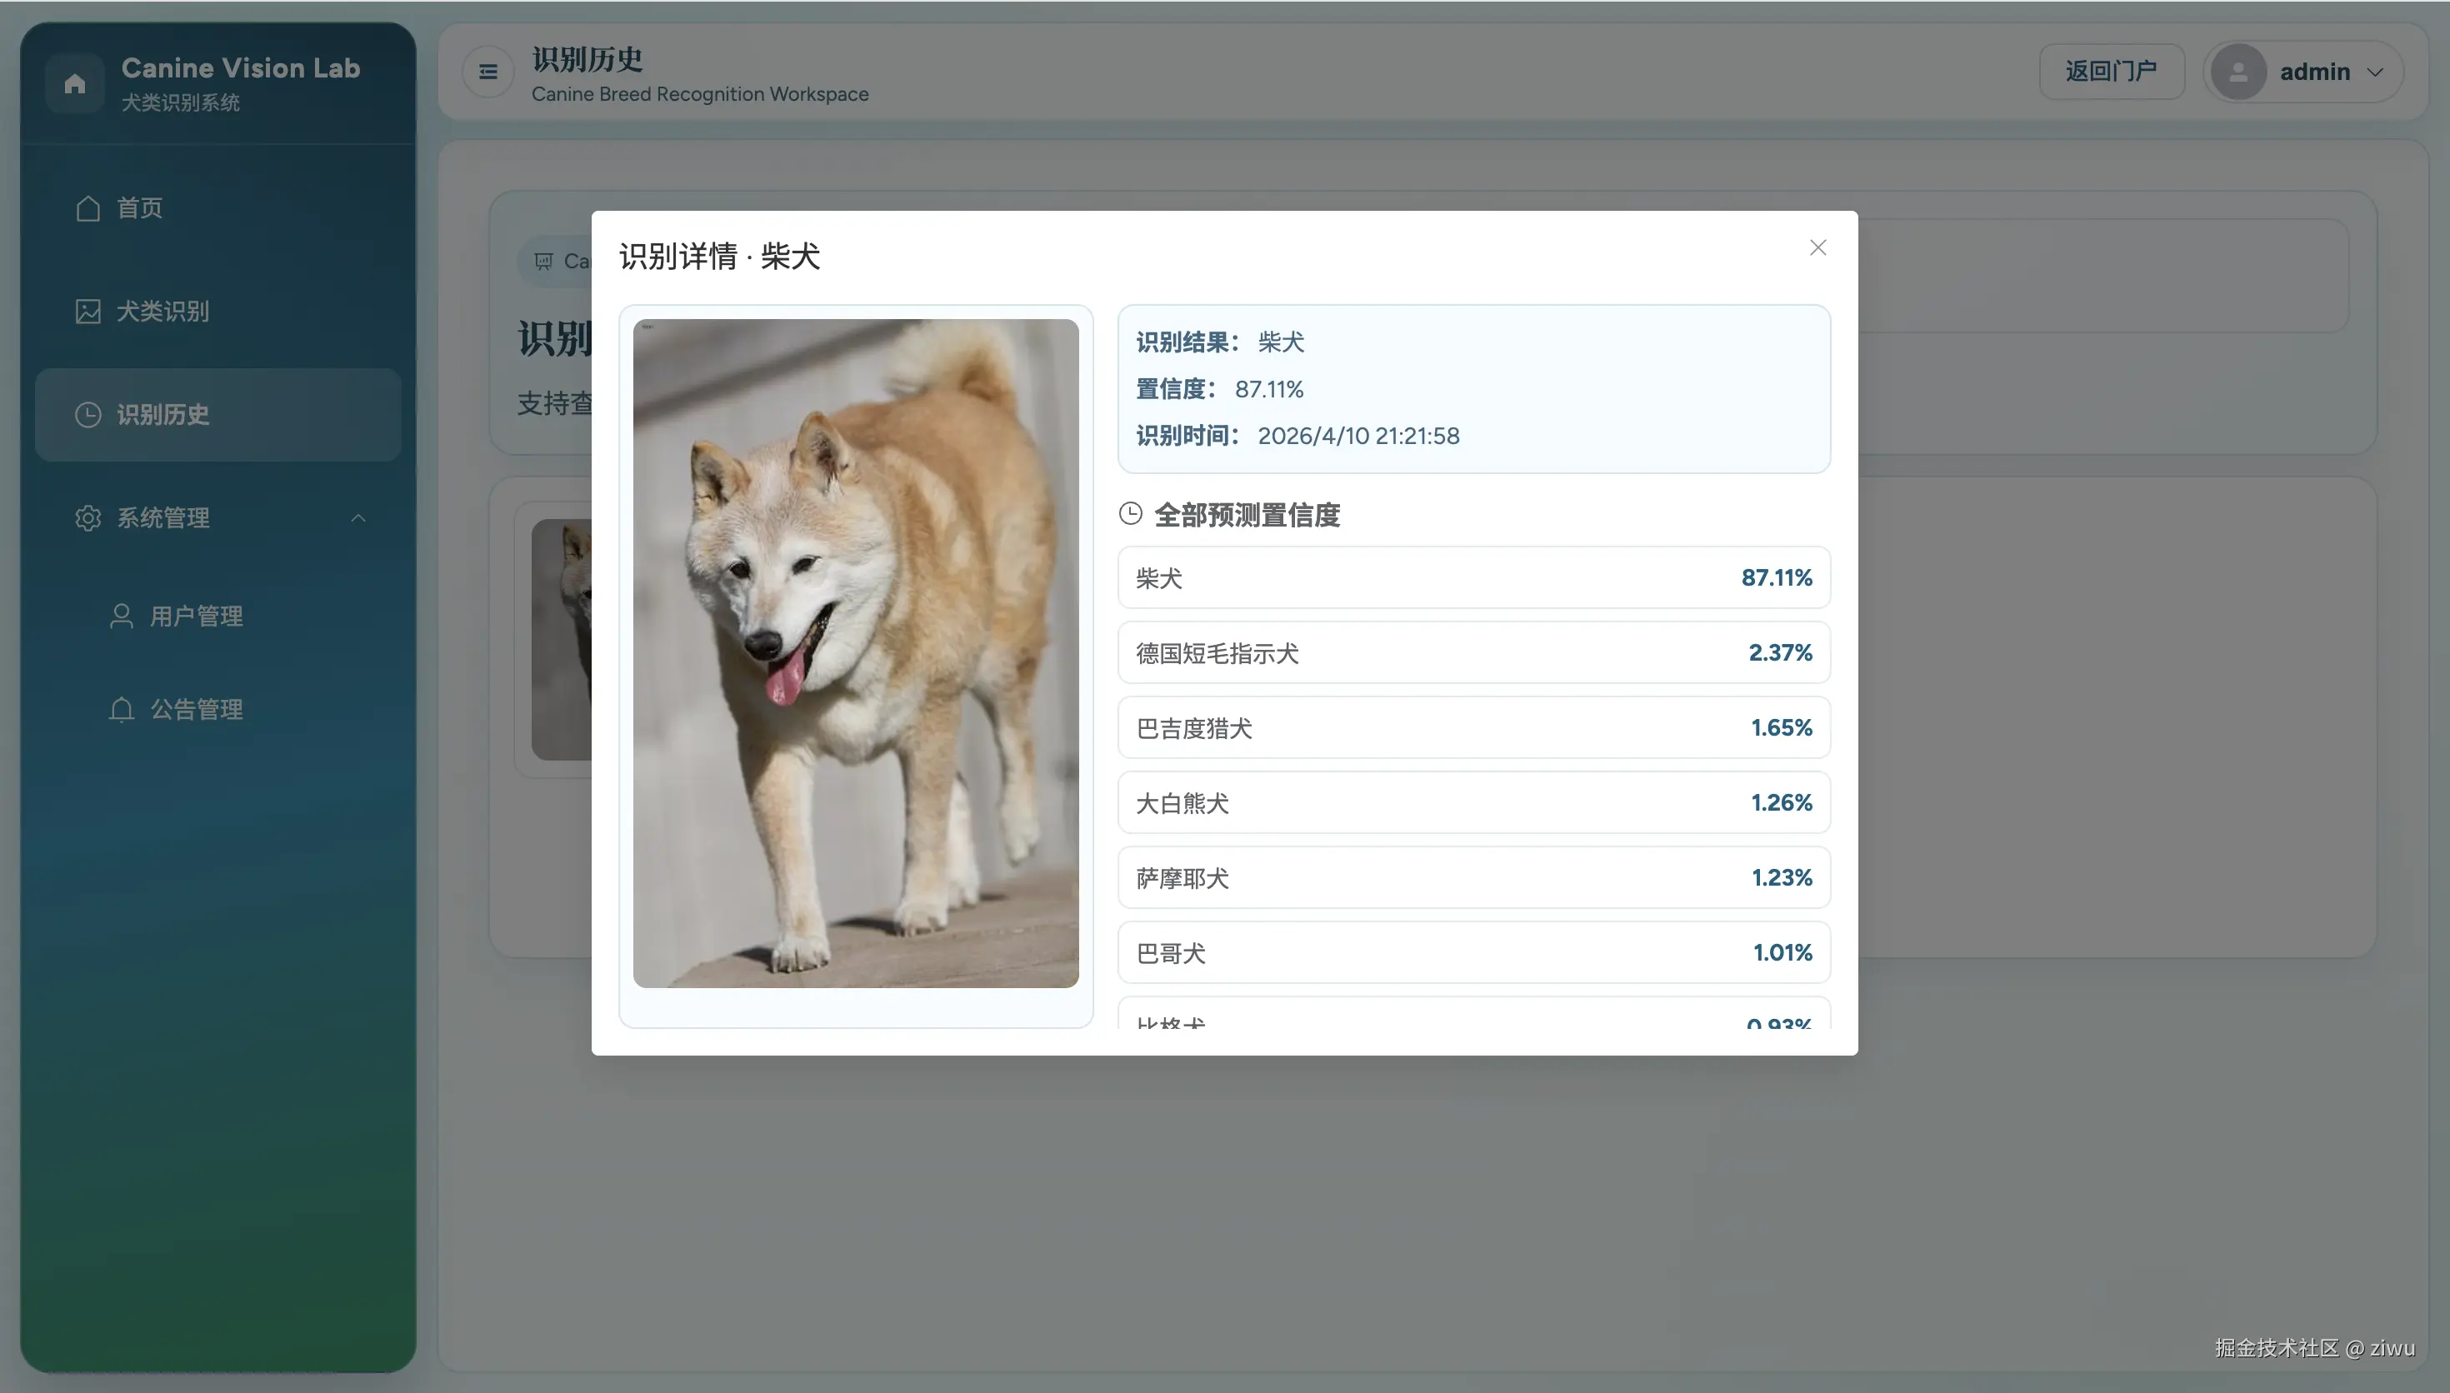This screenshot has height=1393, width=2450.
Task: Select the 萨摩耶犬 prediction entry
Action: (x=1472, y=877)
